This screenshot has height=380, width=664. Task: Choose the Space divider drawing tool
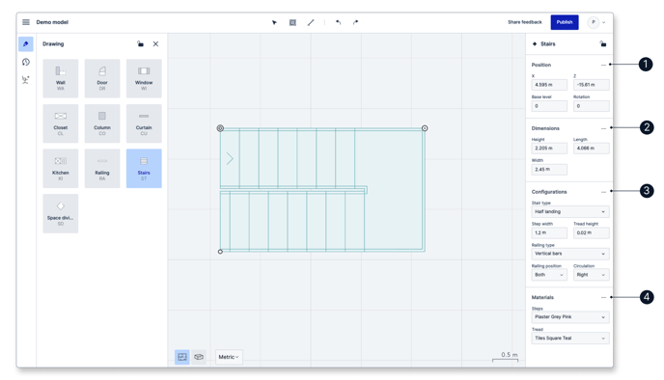[61, 213]
